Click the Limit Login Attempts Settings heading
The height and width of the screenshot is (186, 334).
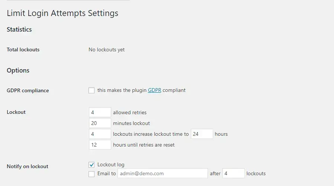click(x=62, y=13)
